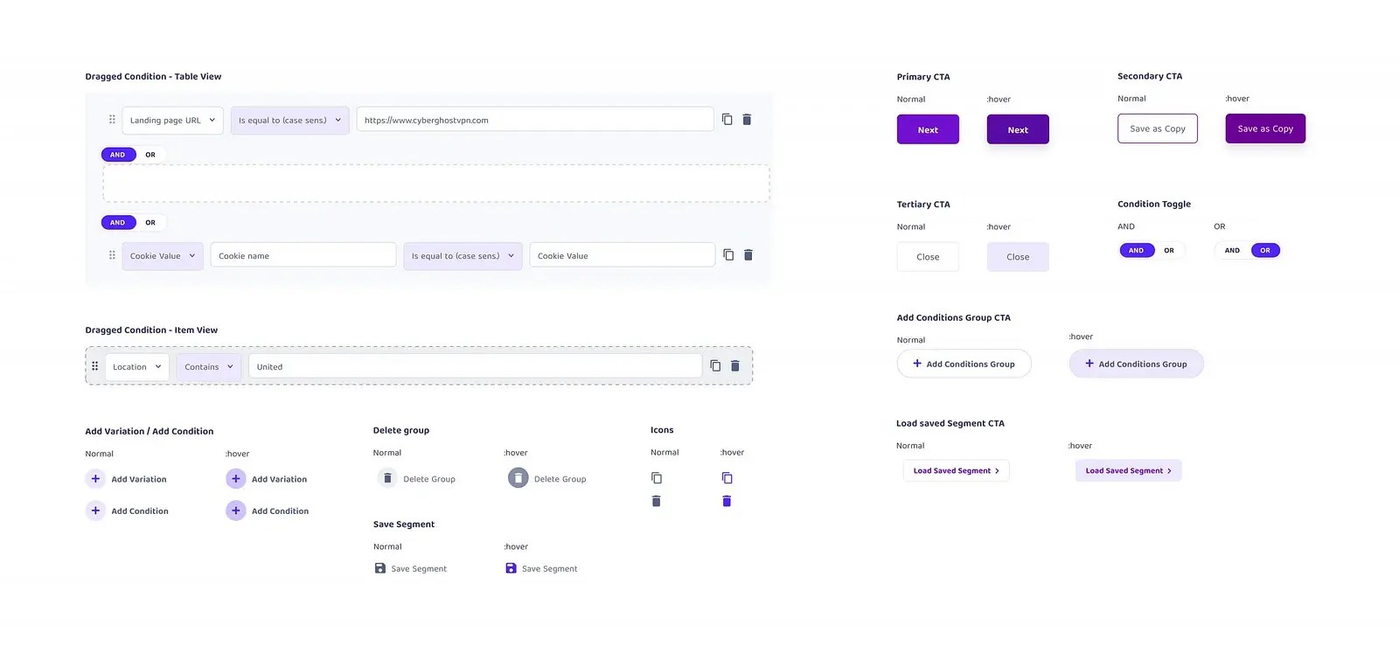Click normal-state trash icon under Icons
This screenshot has width=1399, height=646.
tap(657, 501)
